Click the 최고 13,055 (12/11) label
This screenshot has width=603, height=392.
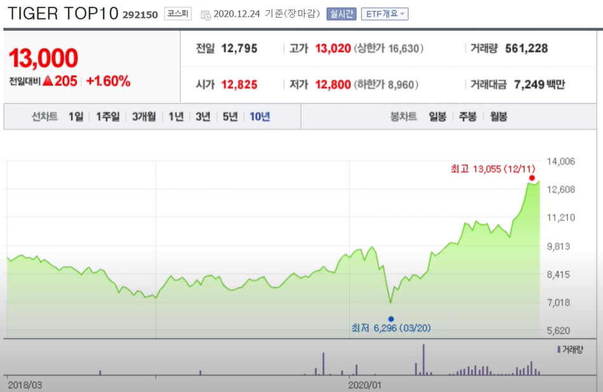(493, 169)
